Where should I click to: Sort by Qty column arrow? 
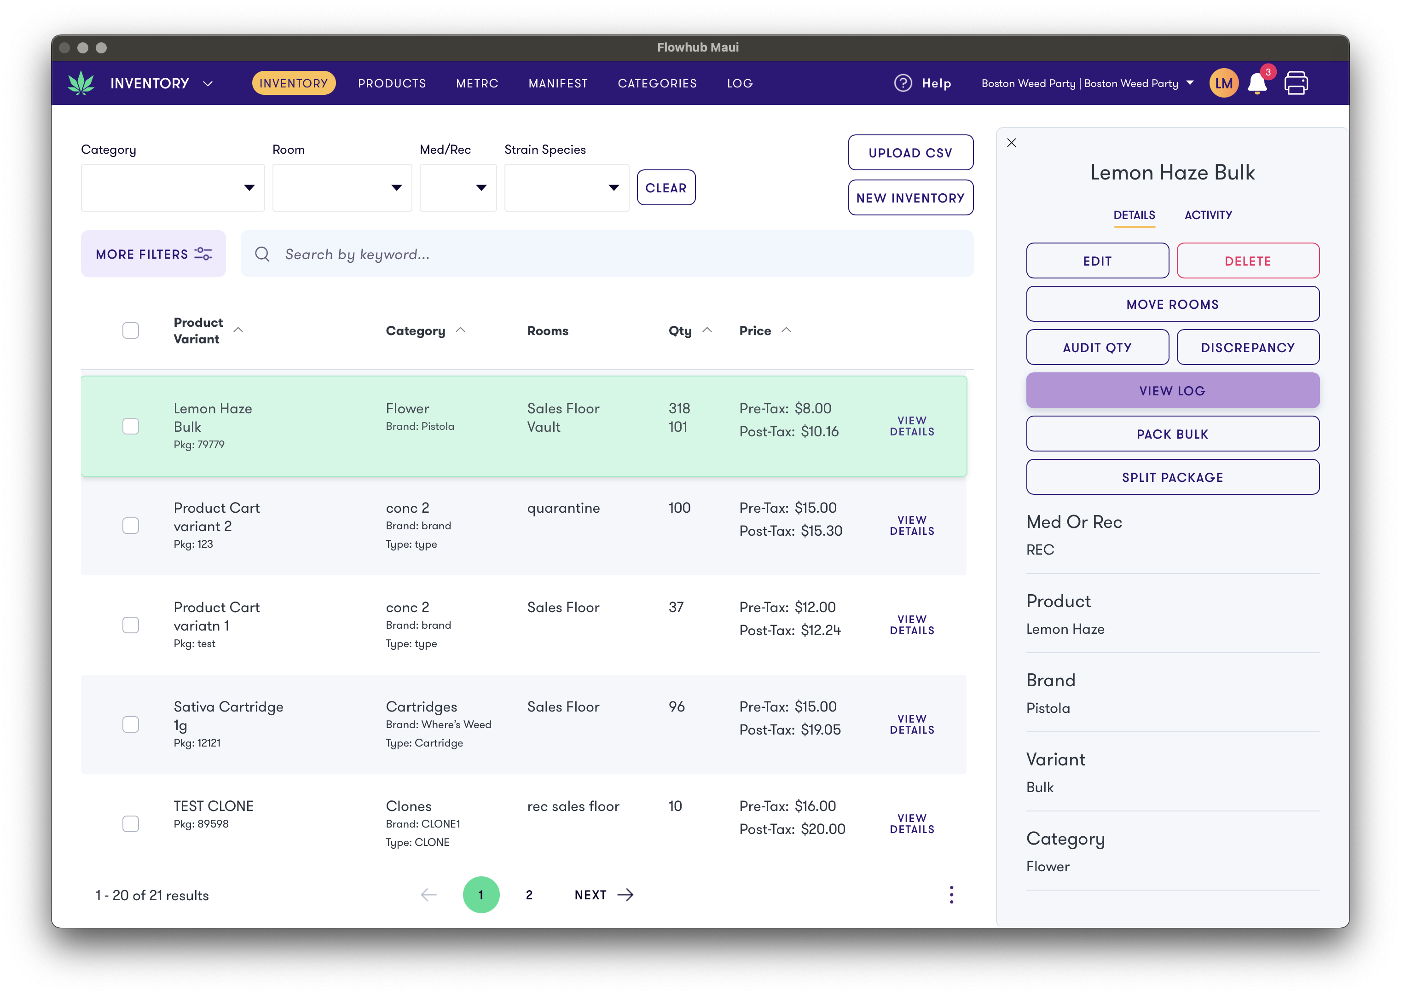[x=707, y=330]
